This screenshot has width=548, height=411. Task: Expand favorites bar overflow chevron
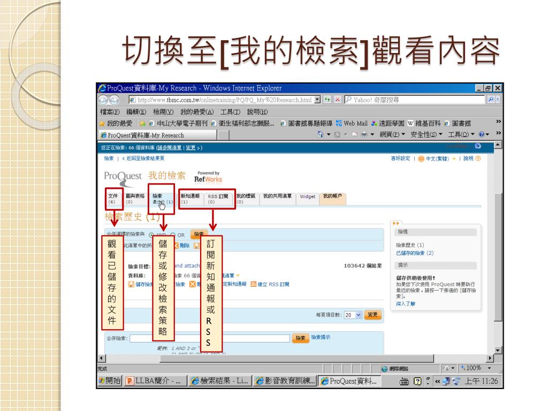coord(498,121)
